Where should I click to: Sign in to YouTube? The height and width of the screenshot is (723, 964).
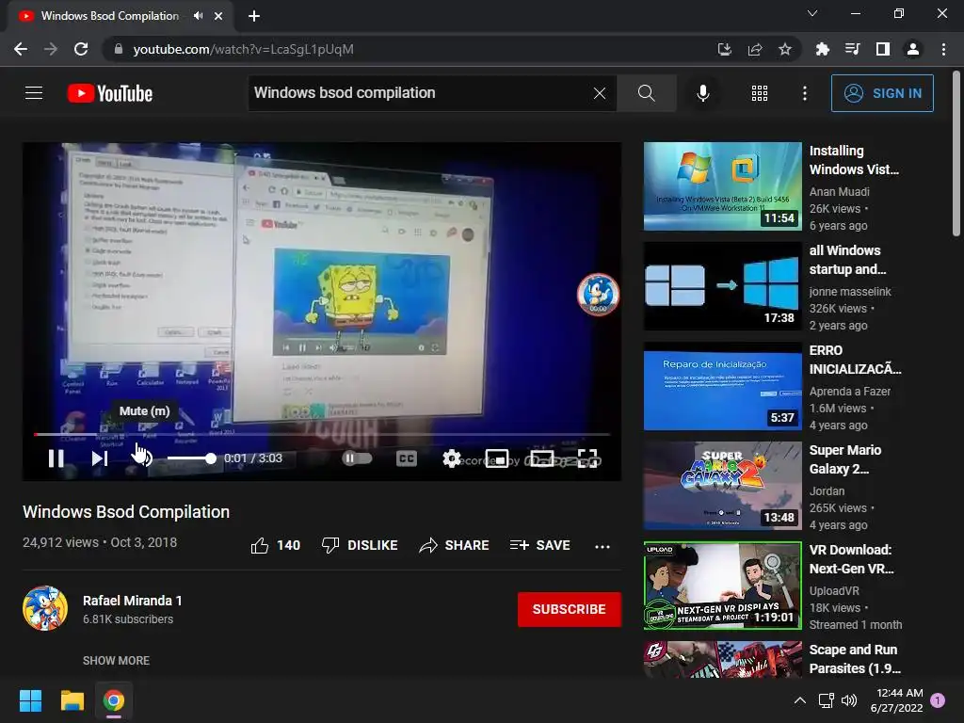click(x=882, y=93)
